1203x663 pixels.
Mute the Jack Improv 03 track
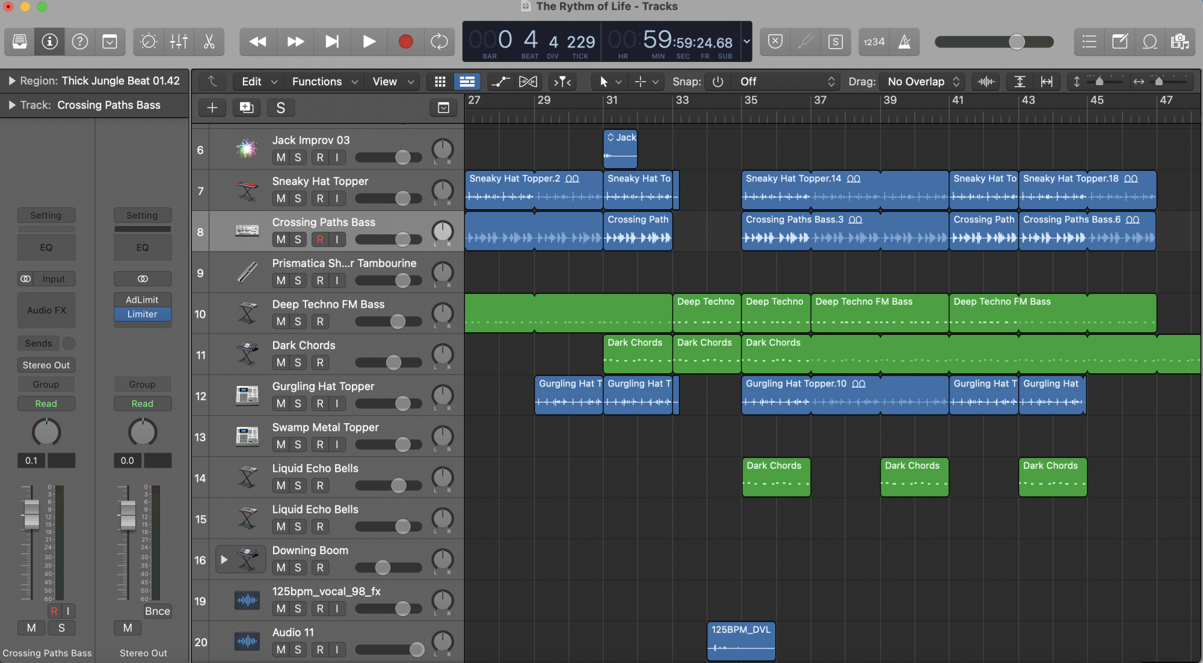pyautogui.click(x=280, y=157)
